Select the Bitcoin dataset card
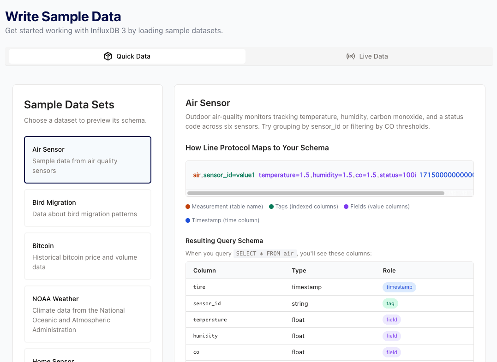This screenshot has width=497, height=362. point(88,256)
